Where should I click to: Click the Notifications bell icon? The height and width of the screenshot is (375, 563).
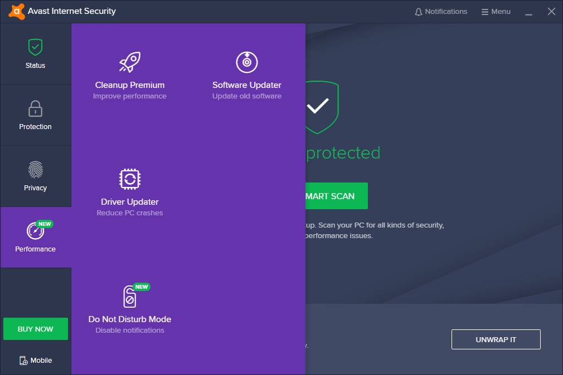coord(419,12)
